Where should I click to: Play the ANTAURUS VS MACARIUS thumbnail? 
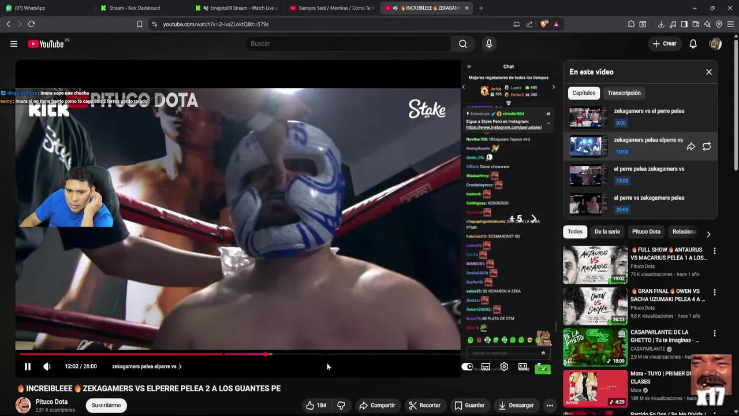pyautogui.click(x=595, y=265)
